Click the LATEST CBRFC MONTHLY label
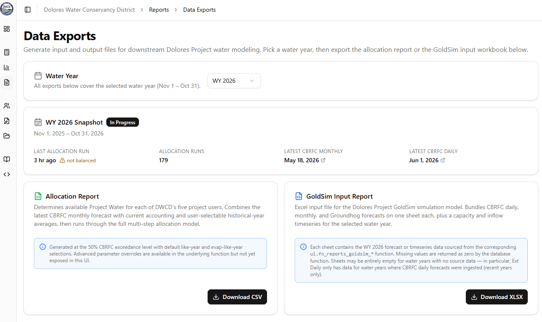This screenshot has width=542, height=322. click(x=313, y=151)
